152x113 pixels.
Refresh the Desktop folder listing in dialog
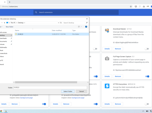[x=61, y=23]
